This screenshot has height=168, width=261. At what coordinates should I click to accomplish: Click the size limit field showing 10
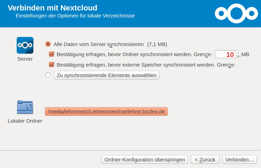[226, 54]
